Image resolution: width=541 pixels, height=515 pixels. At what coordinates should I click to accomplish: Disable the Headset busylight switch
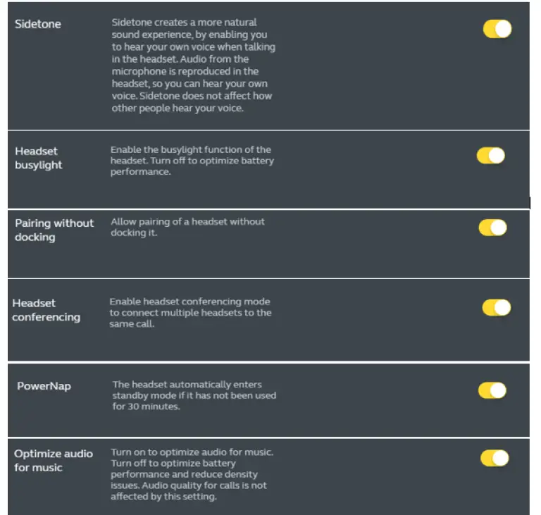tap(491, 156)
